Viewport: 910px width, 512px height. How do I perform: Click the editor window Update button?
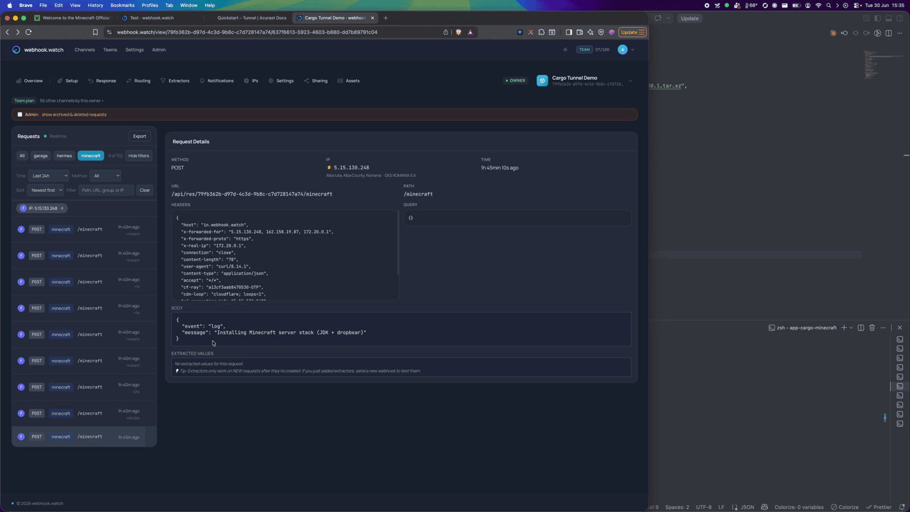click(x=690, y=18)
